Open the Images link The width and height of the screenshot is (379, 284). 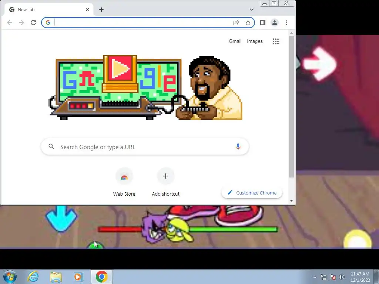coord(255,41)
